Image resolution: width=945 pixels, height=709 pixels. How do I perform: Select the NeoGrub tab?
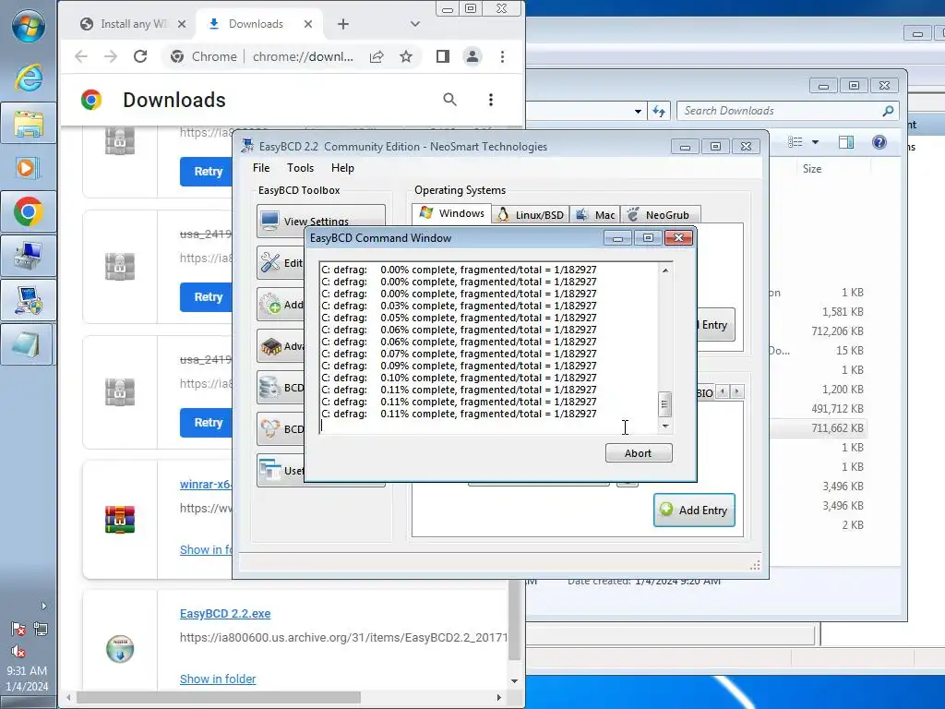click(x=661, y=214)
